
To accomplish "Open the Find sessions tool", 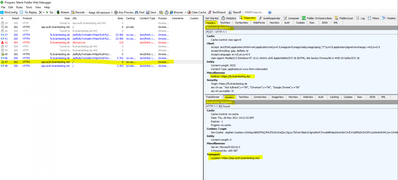I will click(x=139, y=12).
